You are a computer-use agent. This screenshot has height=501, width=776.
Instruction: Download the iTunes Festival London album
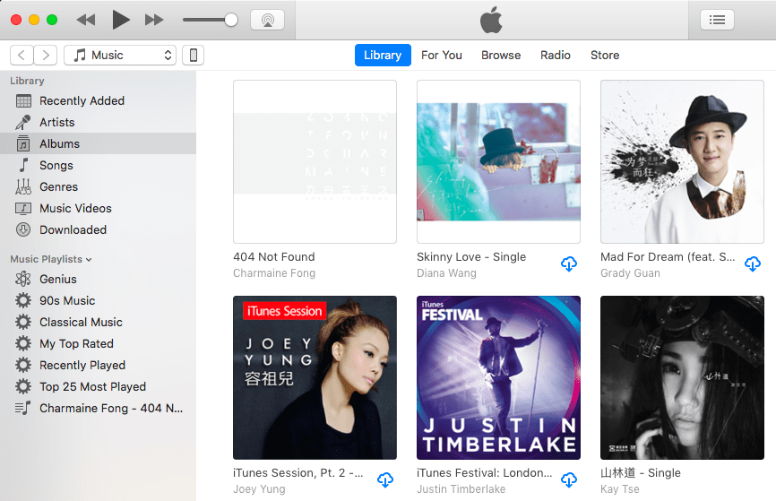568,479
